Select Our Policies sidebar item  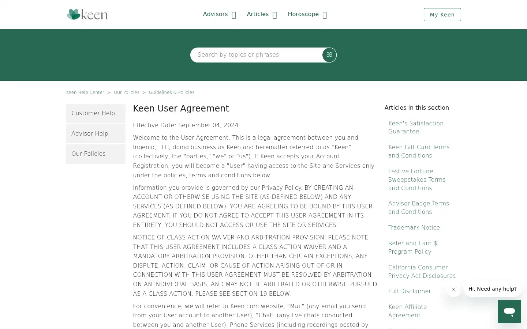pos(96,154)
